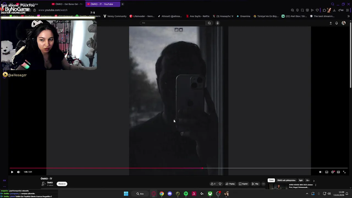Switch to ÖMKO - Gel Bana Gel tab
352x198 pixels.
(x=67, y=4)
